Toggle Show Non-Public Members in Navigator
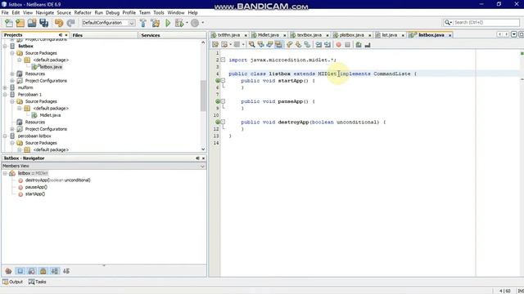The width and height of the screenshot is (524, 294). tap(43, 271)
